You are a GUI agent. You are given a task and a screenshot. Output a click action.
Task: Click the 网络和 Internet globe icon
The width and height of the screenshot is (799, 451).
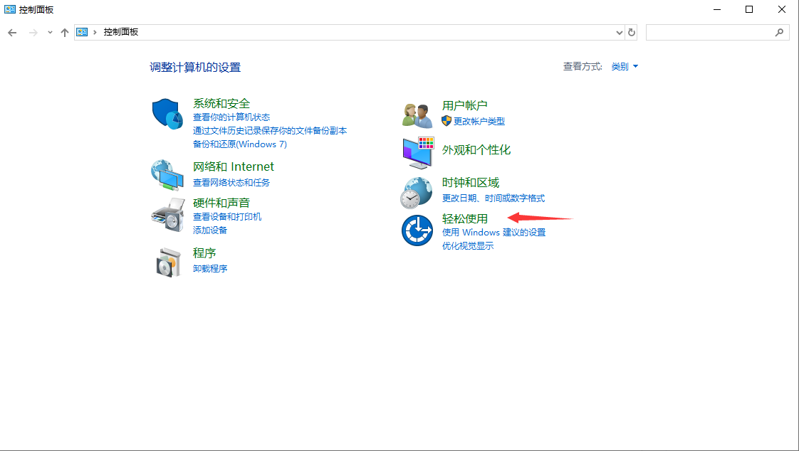click(x=167, y=175)
